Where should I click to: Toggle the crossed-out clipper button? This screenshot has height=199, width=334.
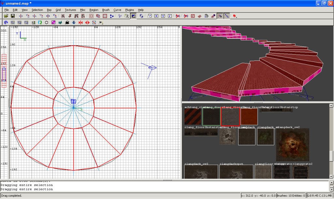tap(185, 16)
